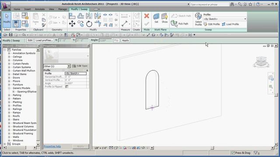This screenshot has width=280, height=157.
Task: Activate the Align tool in Modify panel
Action: 72,16
